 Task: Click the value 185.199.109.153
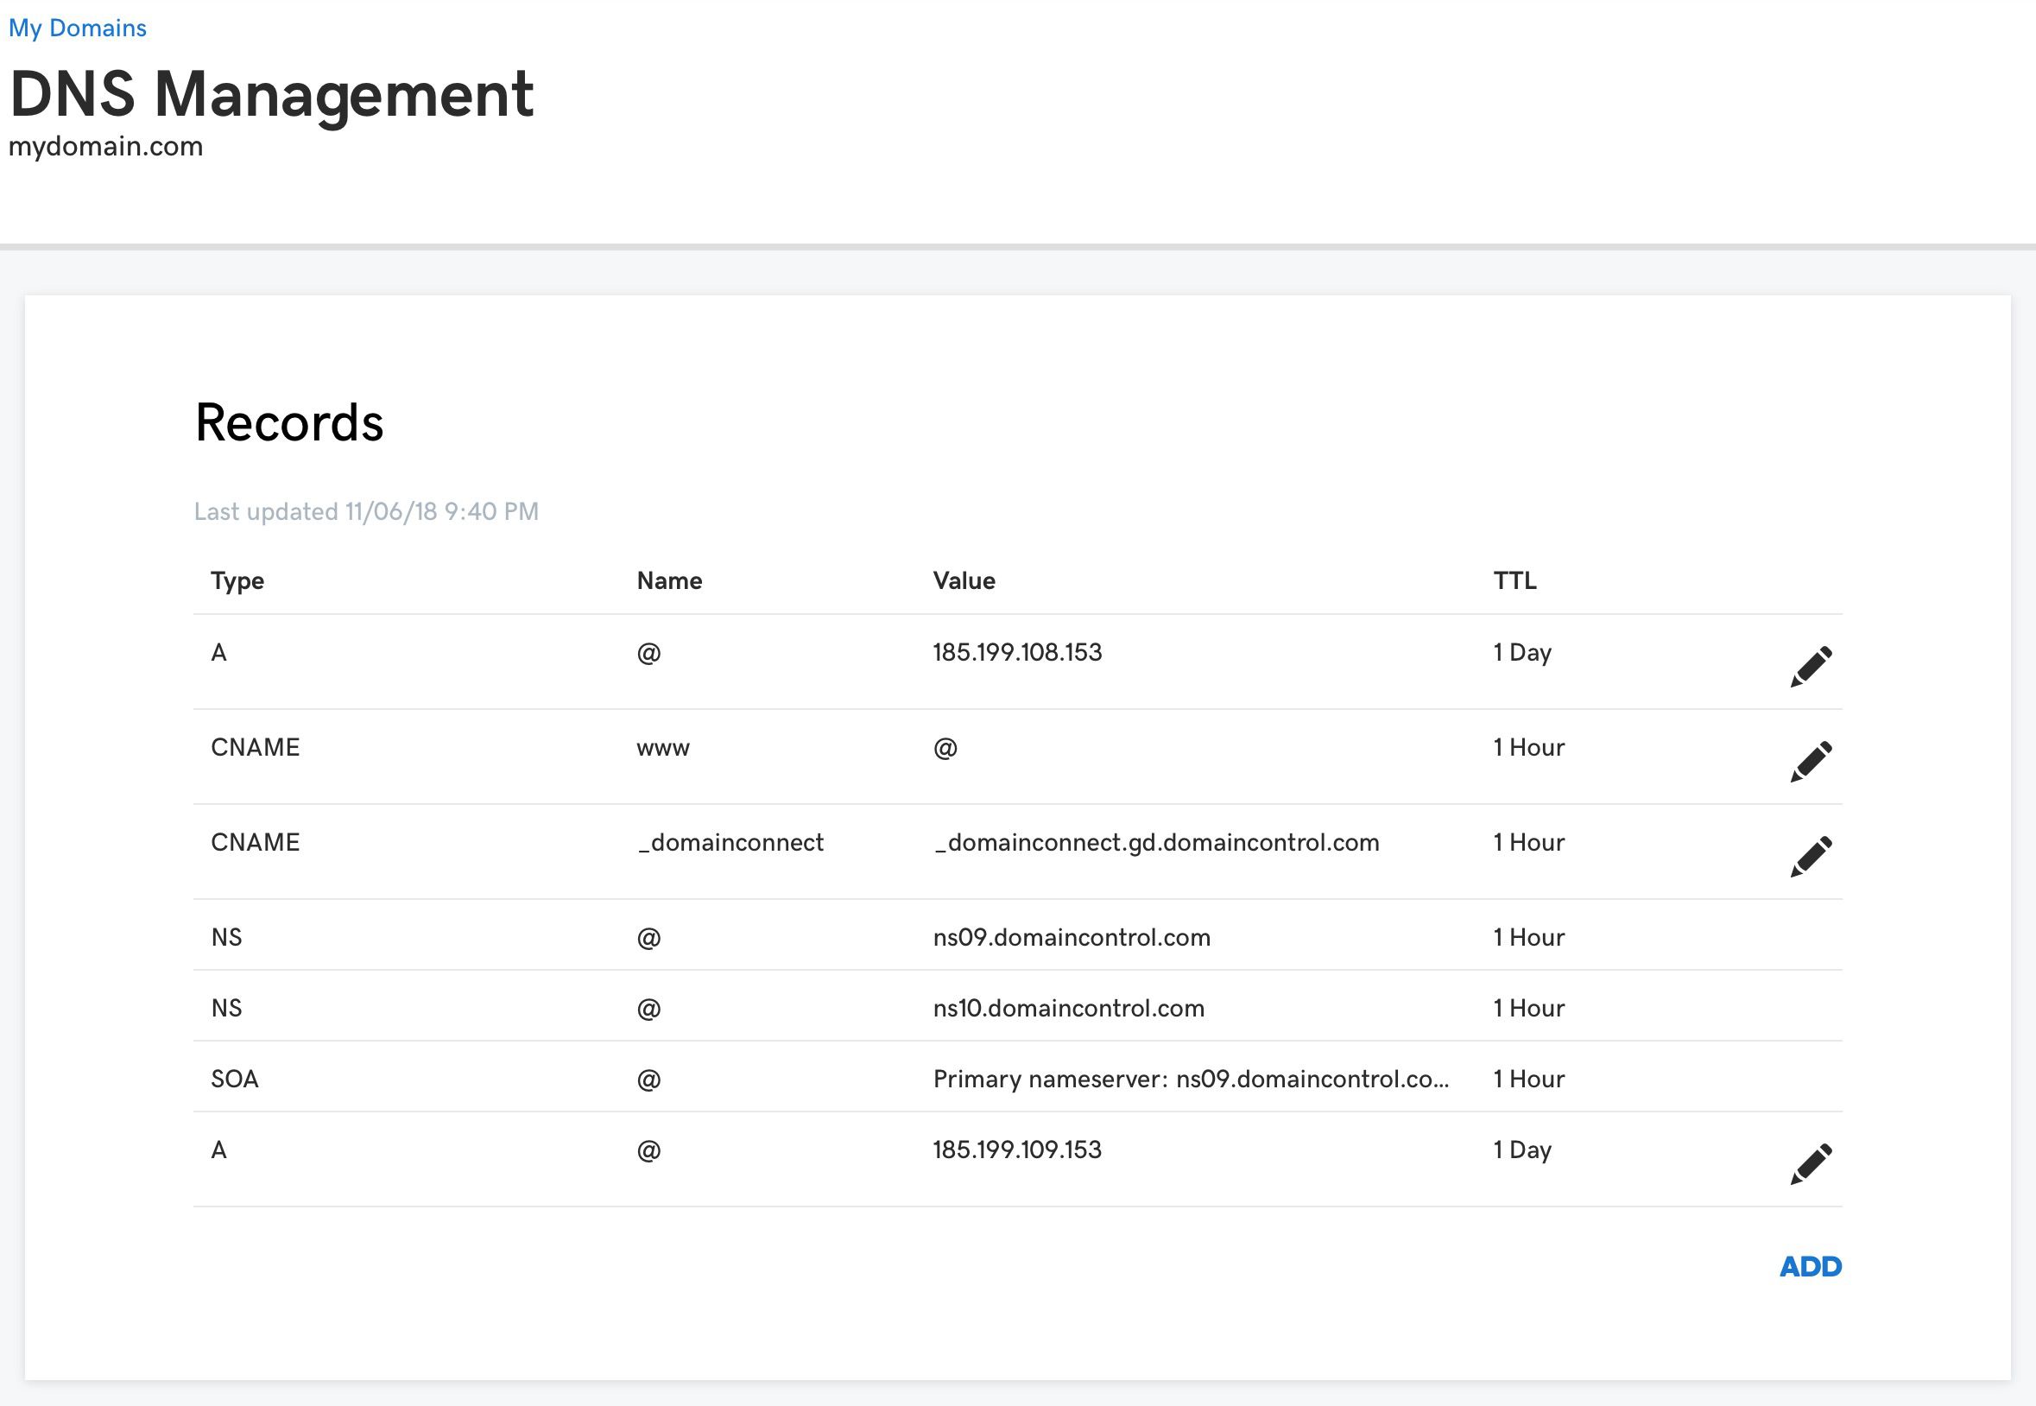tap(1017, 1150)
